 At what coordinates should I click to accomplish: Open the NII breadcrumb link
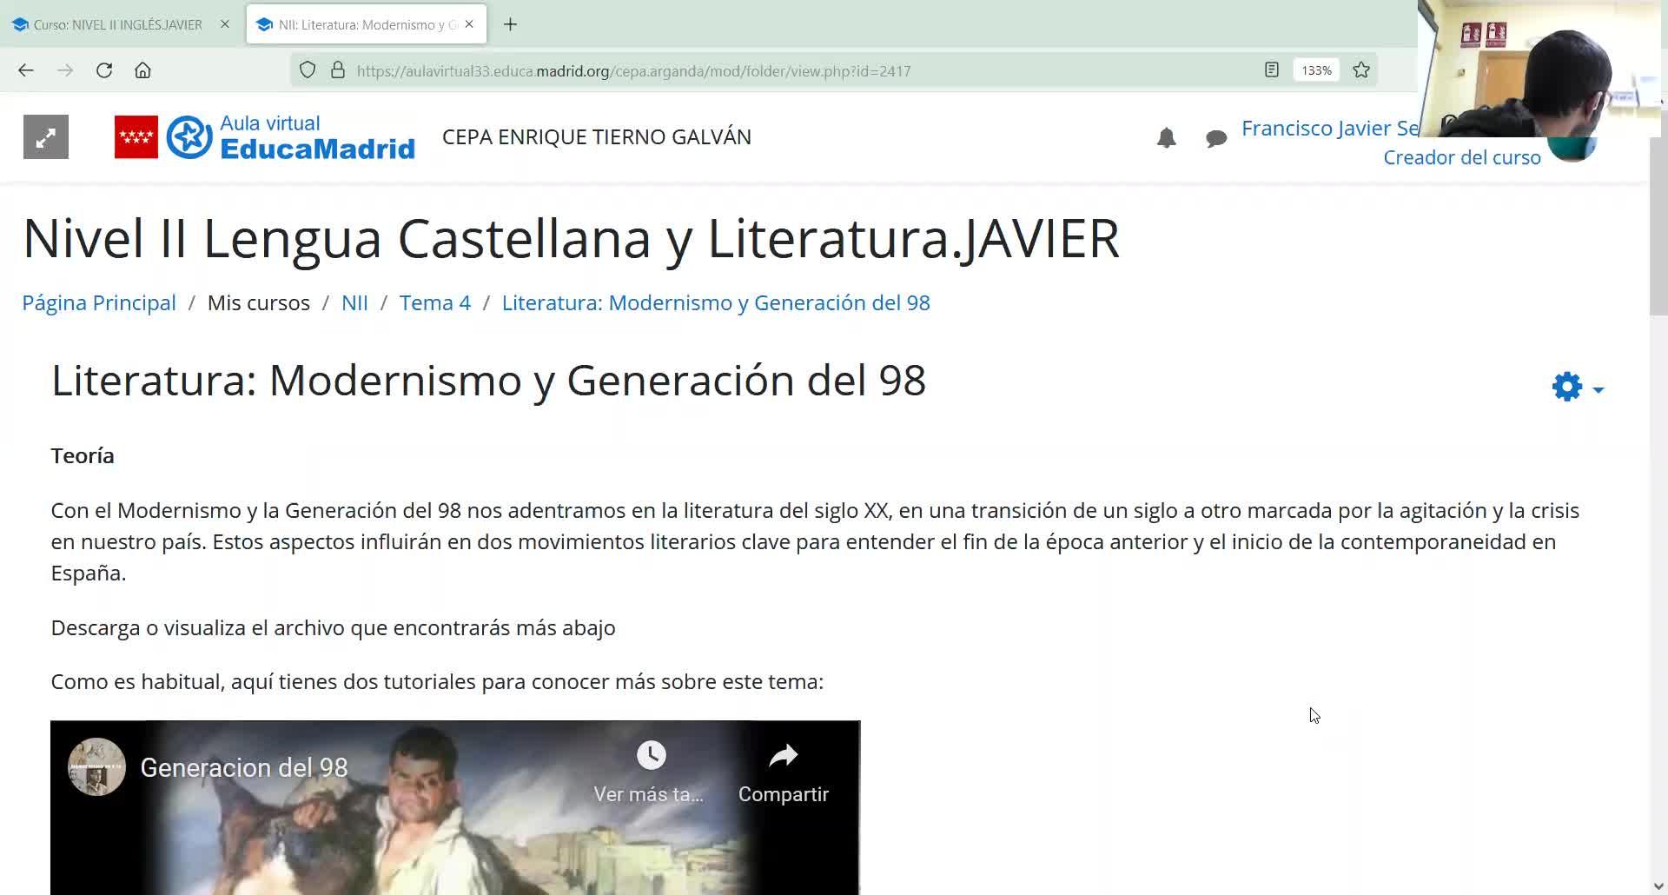point(354,302)
